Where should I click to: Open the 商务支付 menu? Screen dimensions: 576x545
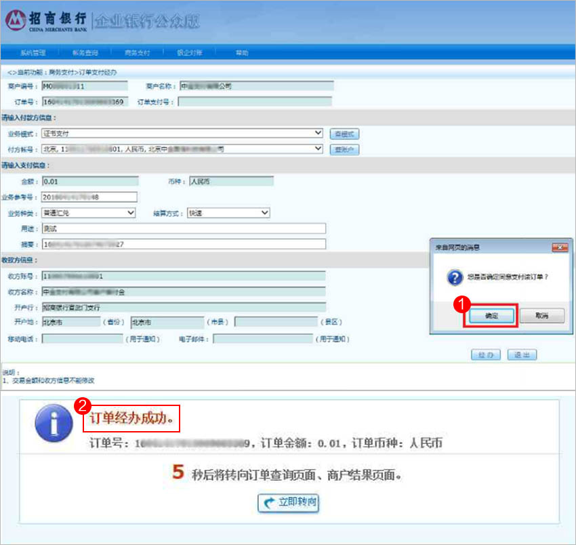pyautogui.click(x=138, y=53)
